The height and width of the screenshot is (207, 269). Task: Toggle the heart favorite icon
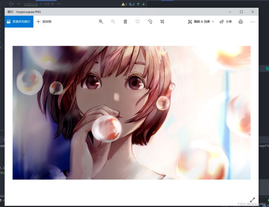[138, 22]
